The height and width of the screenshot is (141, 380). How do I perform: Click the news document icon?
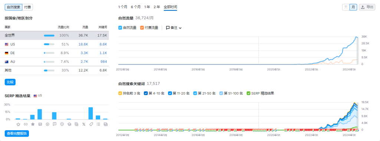point(76,124)
